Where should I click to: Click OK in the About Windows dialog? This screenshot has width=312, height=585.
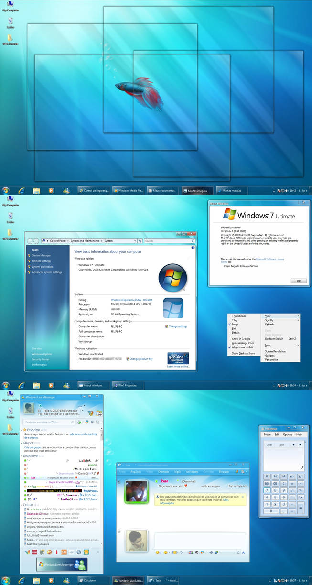299,281
